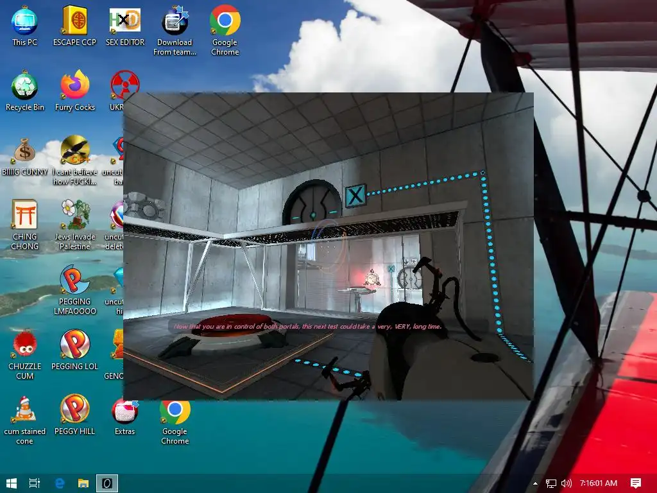Open the Extras desktop shortcut

[125, 416]
